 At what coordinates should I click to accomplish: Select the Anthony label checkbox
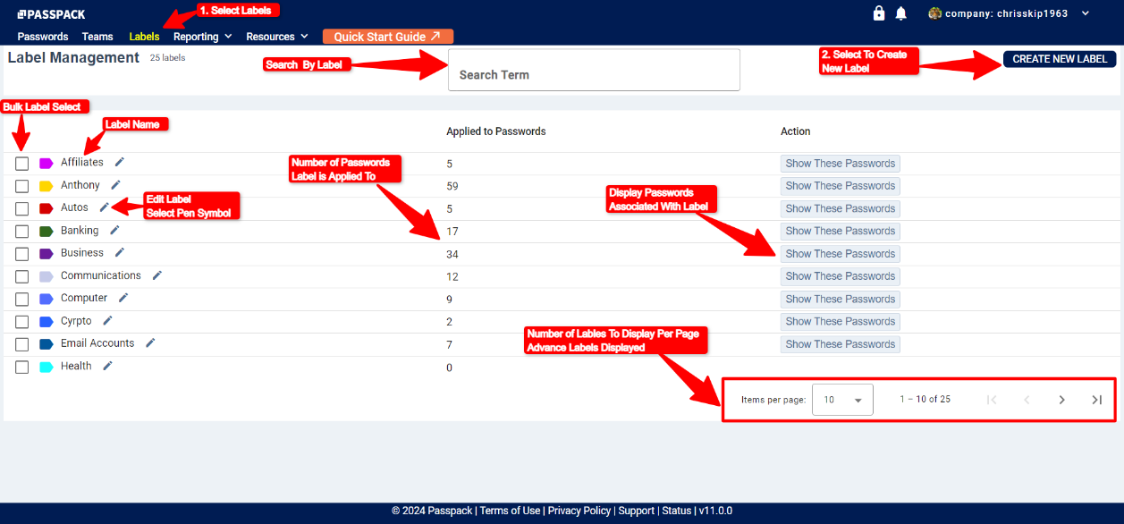tap(22, 186)
